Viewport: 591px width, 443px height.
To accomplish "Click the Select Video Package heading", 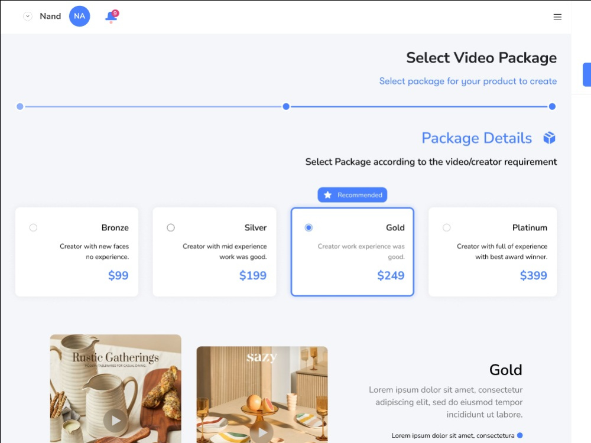I will click(x=481, y=58).
